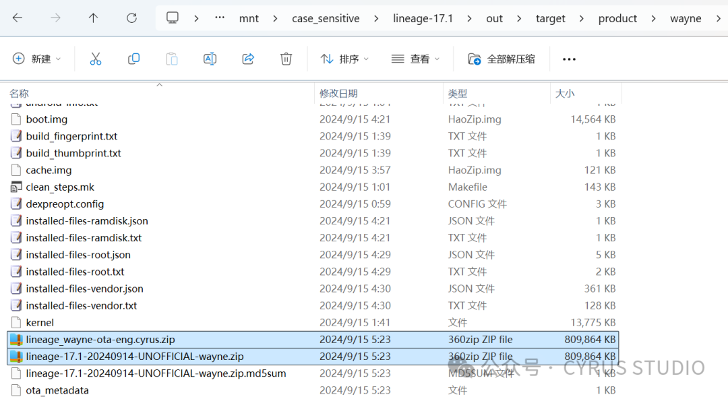Jump to the lineage-17.1 breadcrumb folder
This screenshot has height=397, width=728.
click(423, 19)
